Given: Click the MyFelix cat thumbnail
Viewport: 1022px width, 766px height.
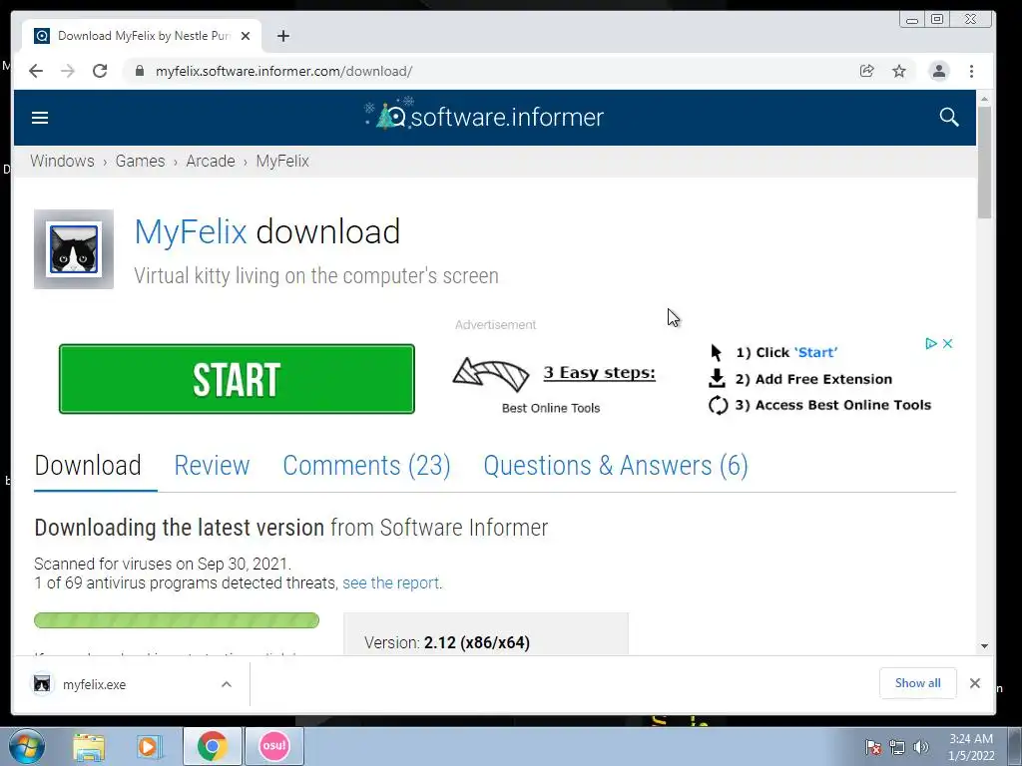Looking at the screenshot, I should (x=74, y=249).
